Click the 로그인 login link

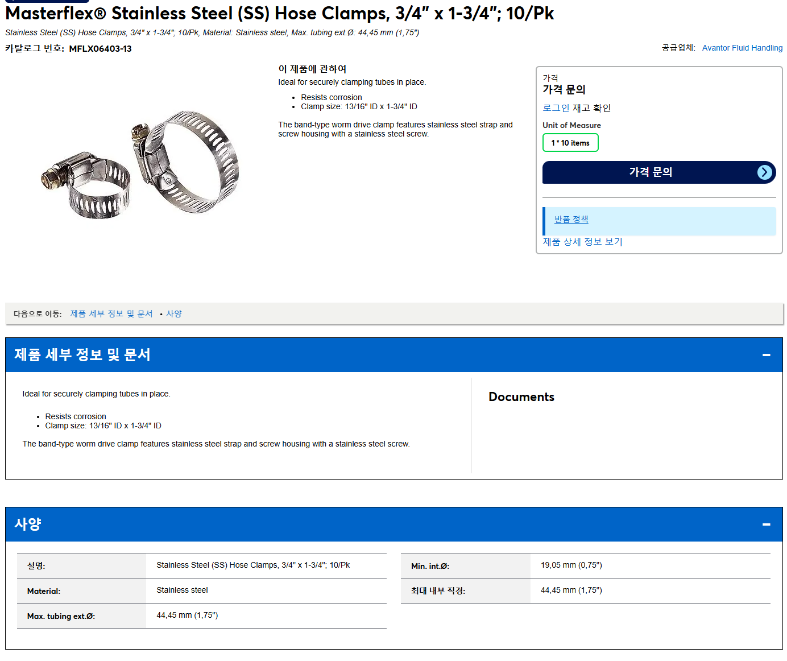(x=556, y=108)
